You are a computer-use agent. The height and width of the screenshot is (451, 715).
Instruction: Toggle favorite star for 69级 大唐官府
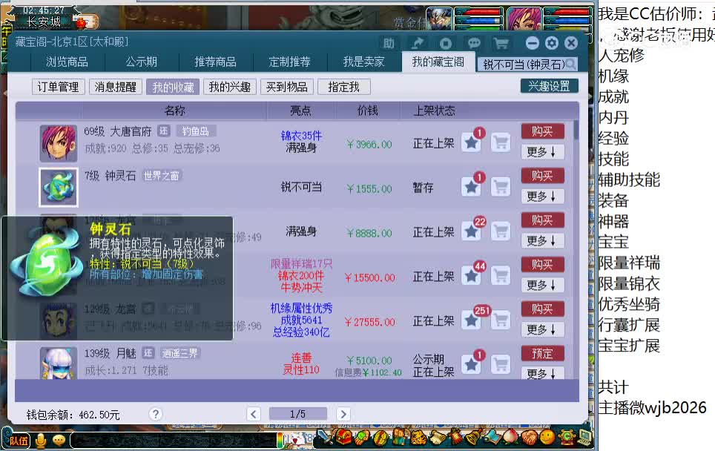(x=471, y=142)
